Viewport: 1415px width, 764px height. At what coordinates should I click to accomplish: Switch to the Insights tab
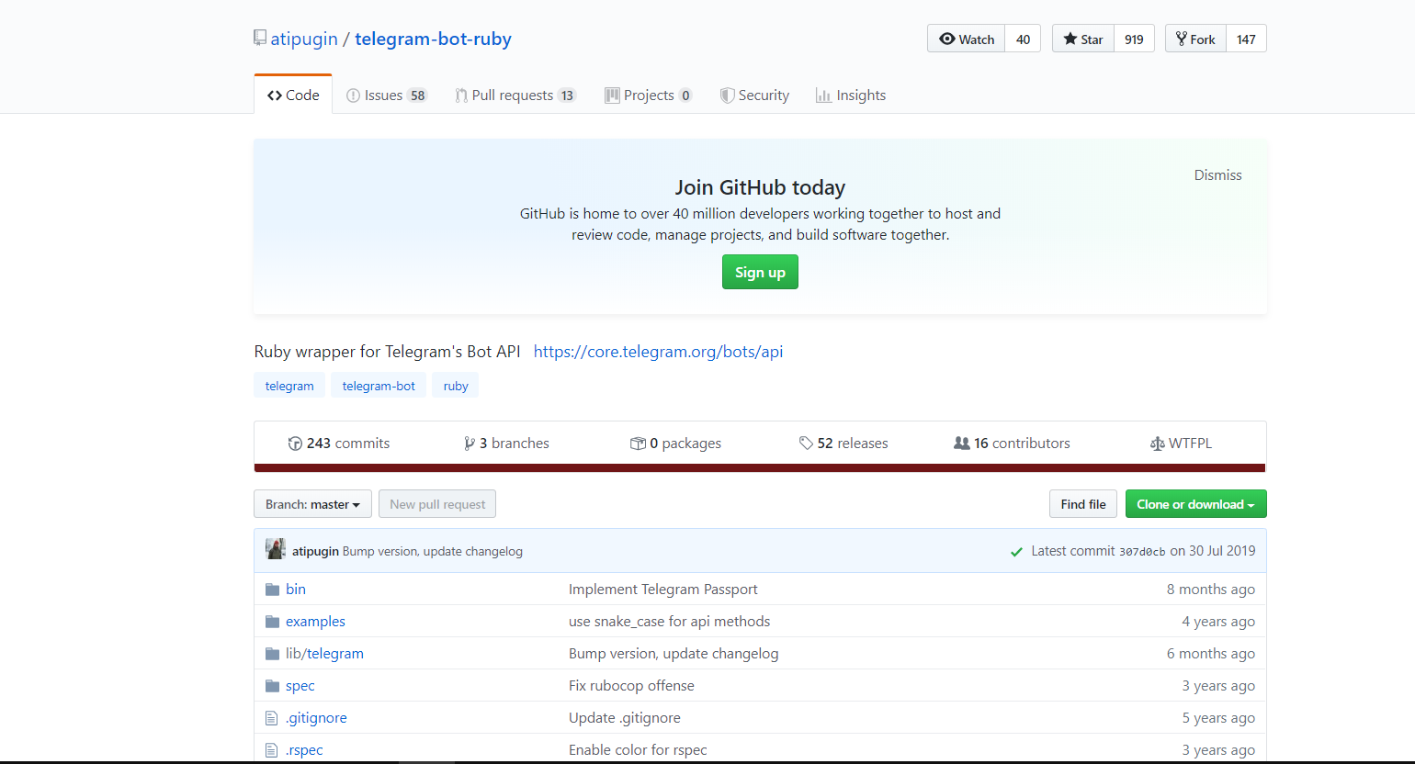[x=851, y=95]
